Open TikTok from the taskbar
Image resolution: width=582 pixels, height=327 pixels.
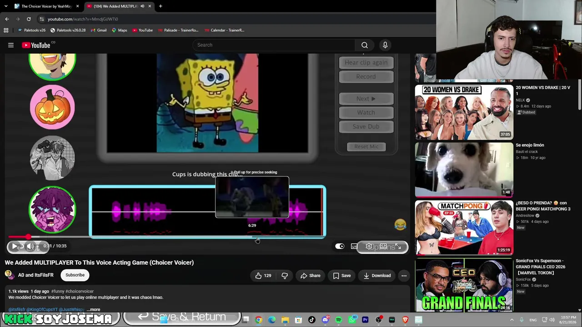click(x=312, y=320)
